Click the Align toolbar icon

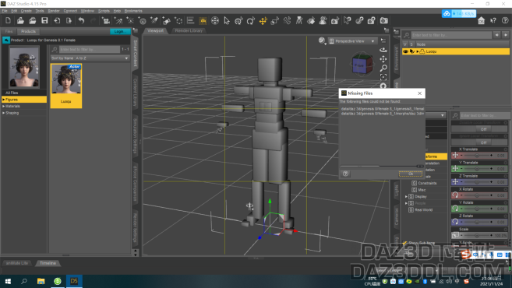tap(190, 21)
